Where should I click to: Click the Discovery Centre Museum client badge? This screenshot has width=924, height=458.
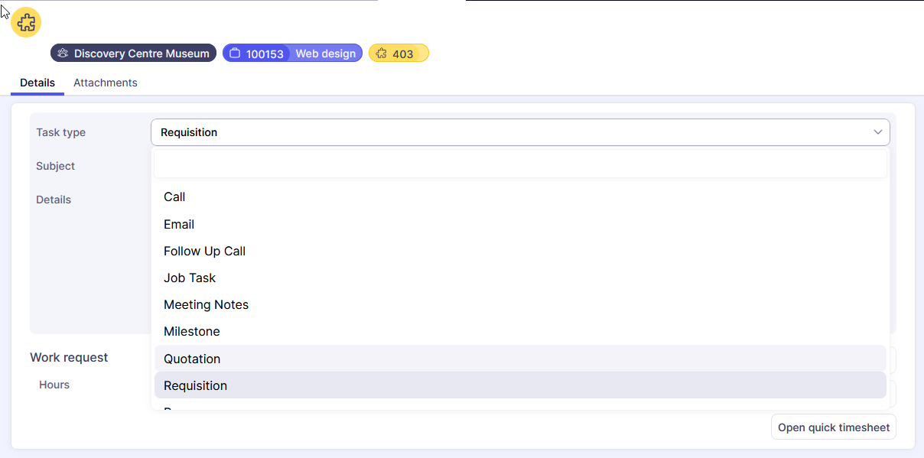pos(134,54)
